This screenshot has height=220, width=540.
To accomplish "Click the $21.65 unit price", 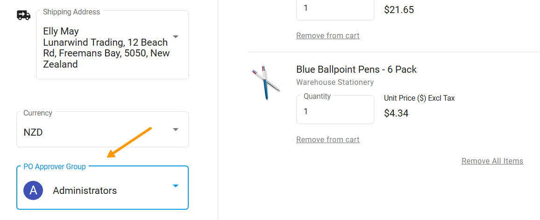I will click(398, 10).
